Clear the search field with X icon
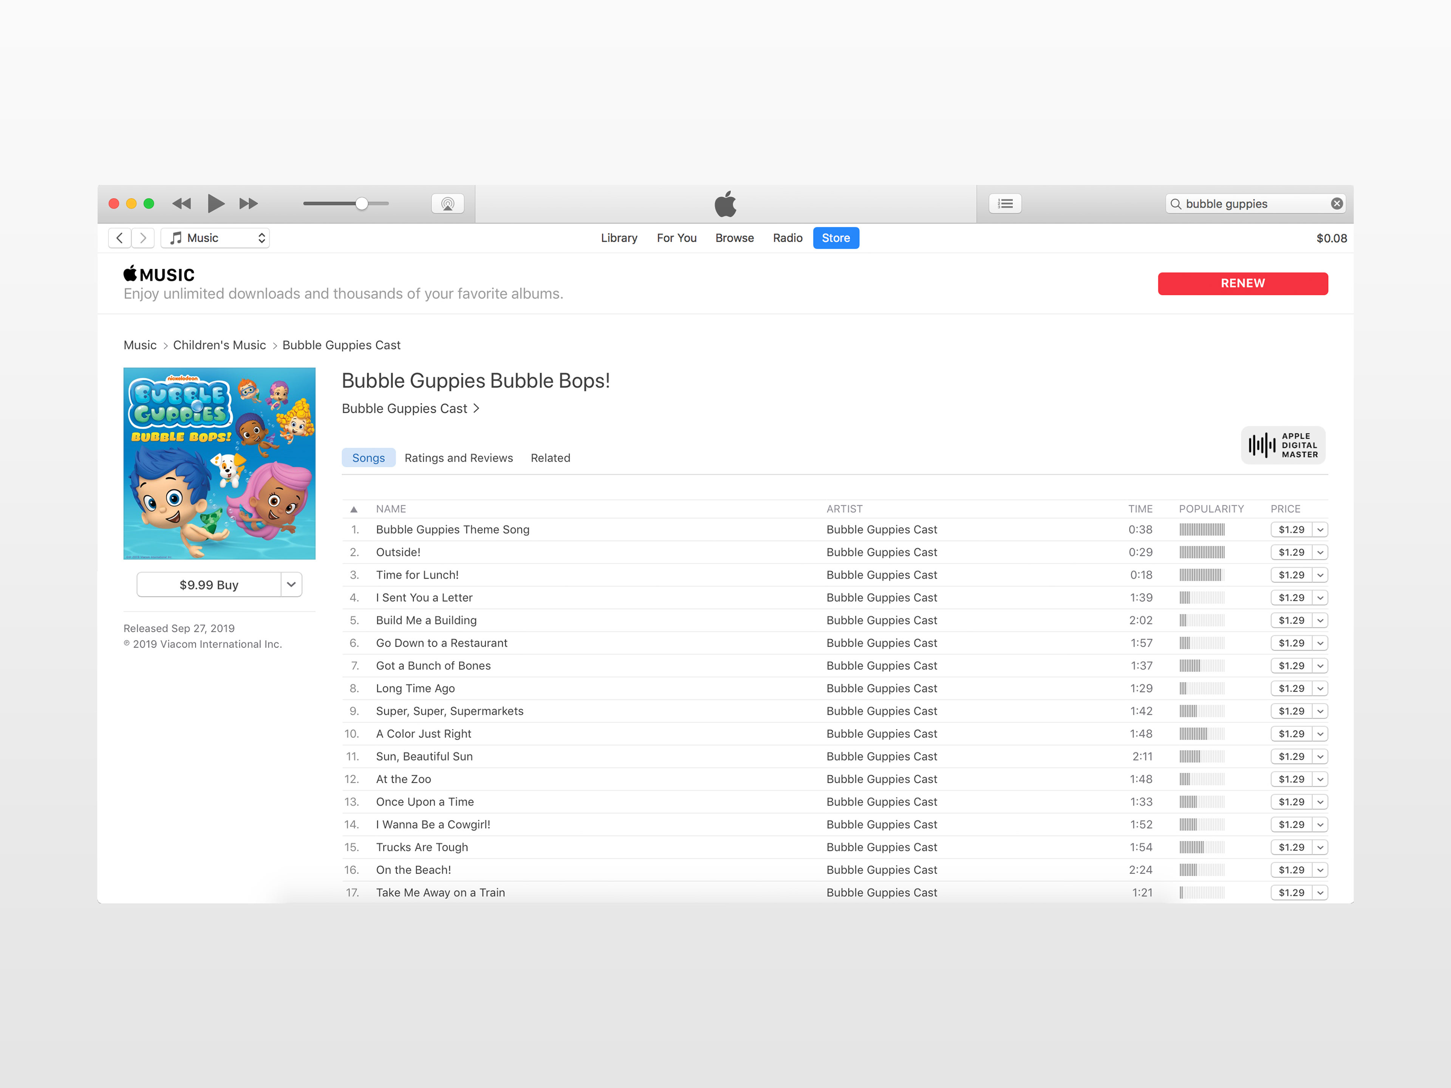 pyautogui.click(x=1336, y=203)
